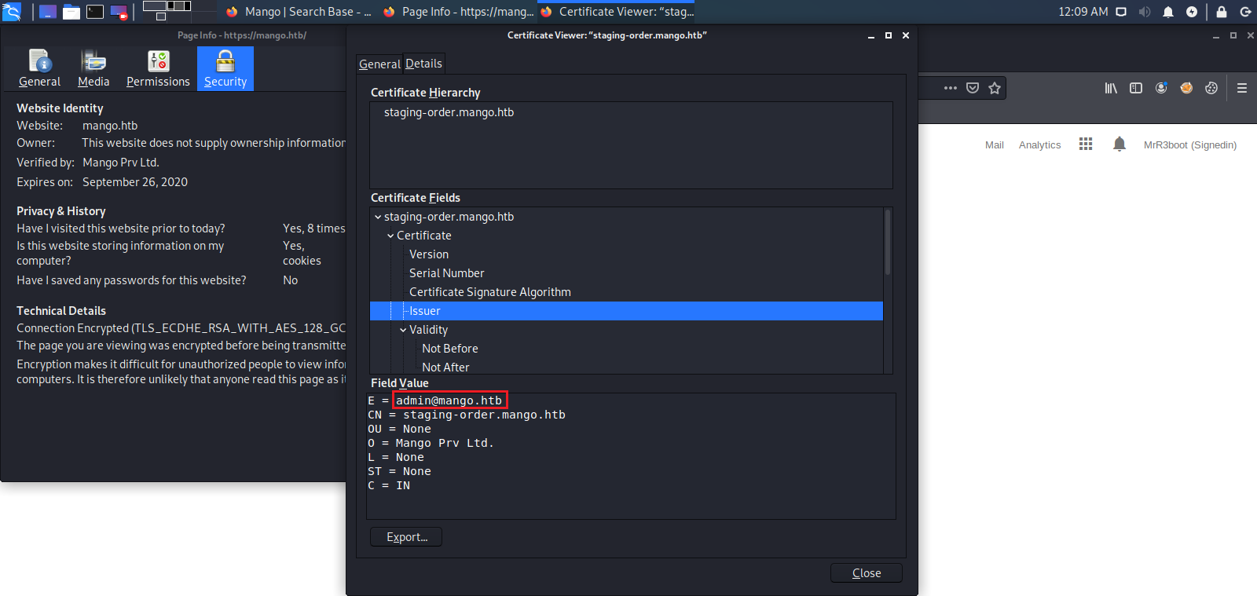Click the mango.htb website value
This screenshot has height=596, width=1257.
click(x=110, y=126)
